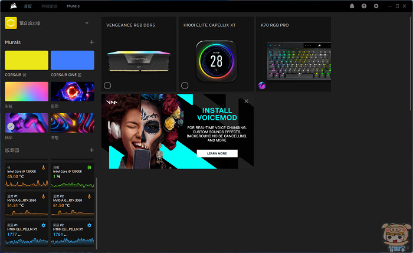The width and height of the screenshot is (413, 253).
Task: Open the second dashboard menu tab
Action: pos(49,6)
